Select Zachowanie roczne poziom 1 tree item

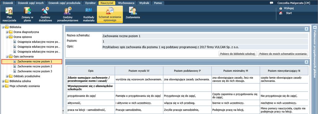[32, 61]
